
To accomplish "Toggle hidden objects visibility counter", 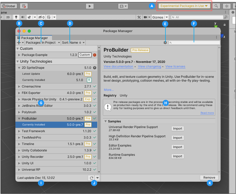I will (x=41, y=17).
